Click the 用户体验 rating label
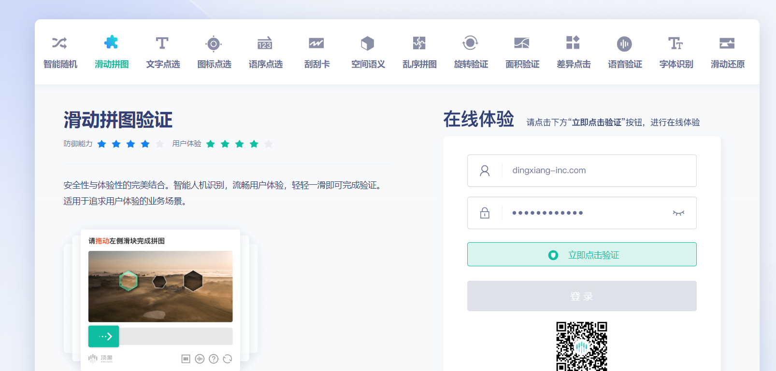Viewport: 776px width, 371px height. [x=187, y=144]
